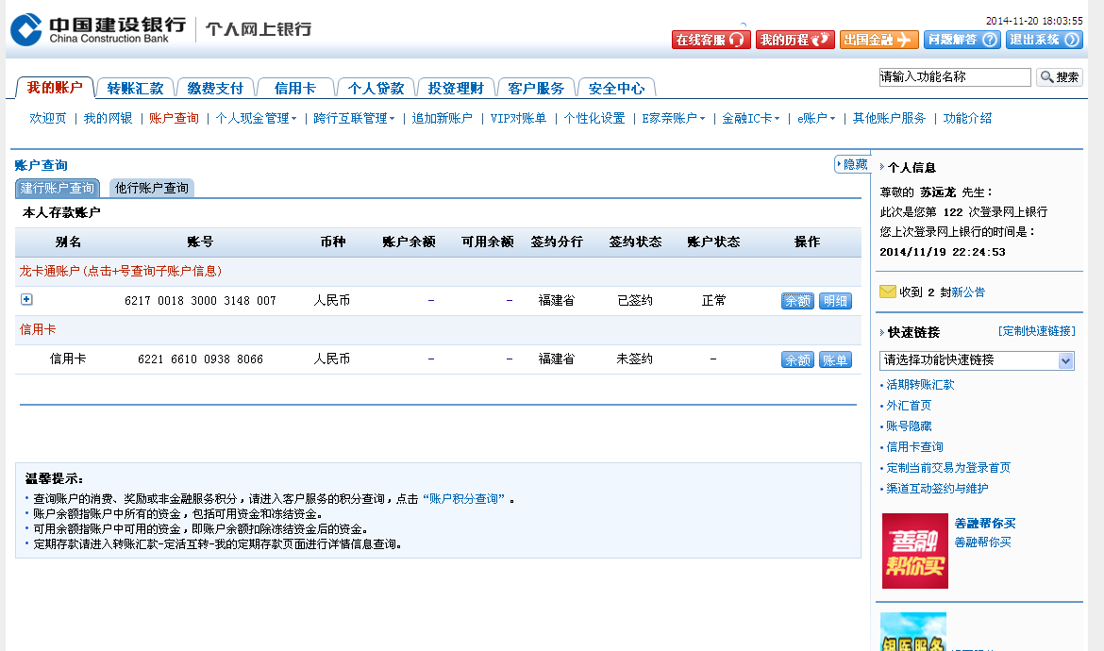Click 余额 button for the 龙卡通 account

click(797, 301)
